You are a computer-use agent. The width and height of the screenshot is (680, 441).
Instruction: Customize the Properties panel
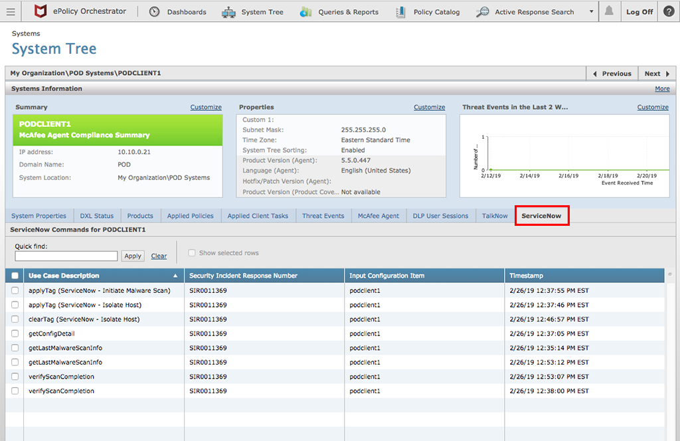point(430,108)
